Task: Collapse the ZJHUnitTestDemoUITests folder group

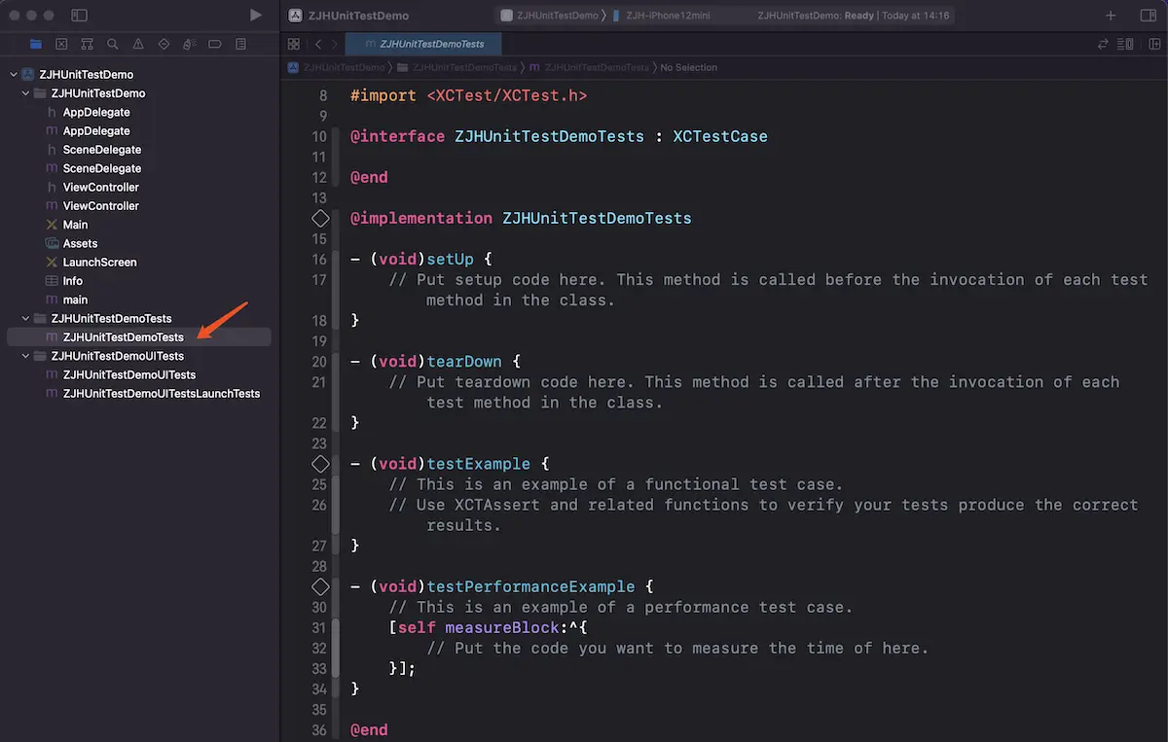Action: [26, 357]
